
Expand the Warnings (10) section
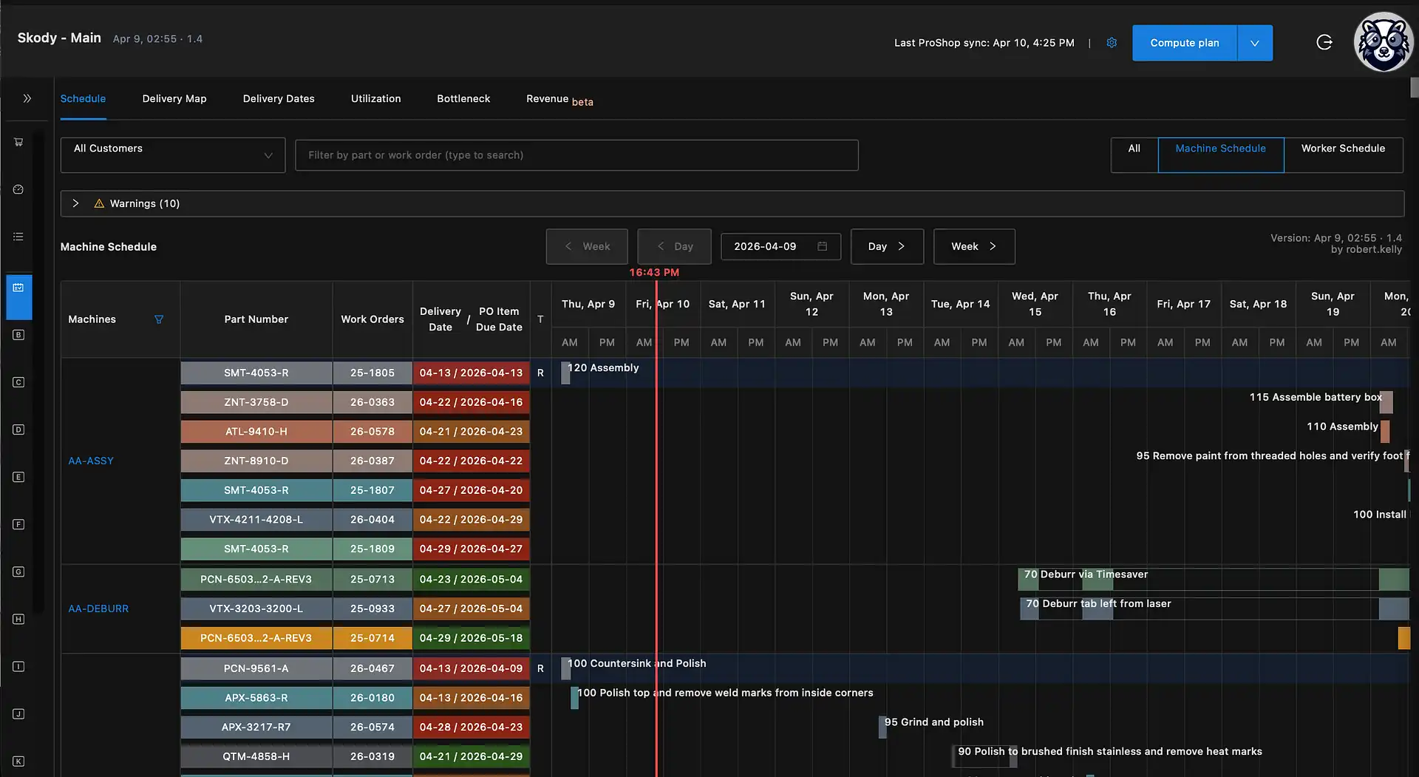click(75, 203)
